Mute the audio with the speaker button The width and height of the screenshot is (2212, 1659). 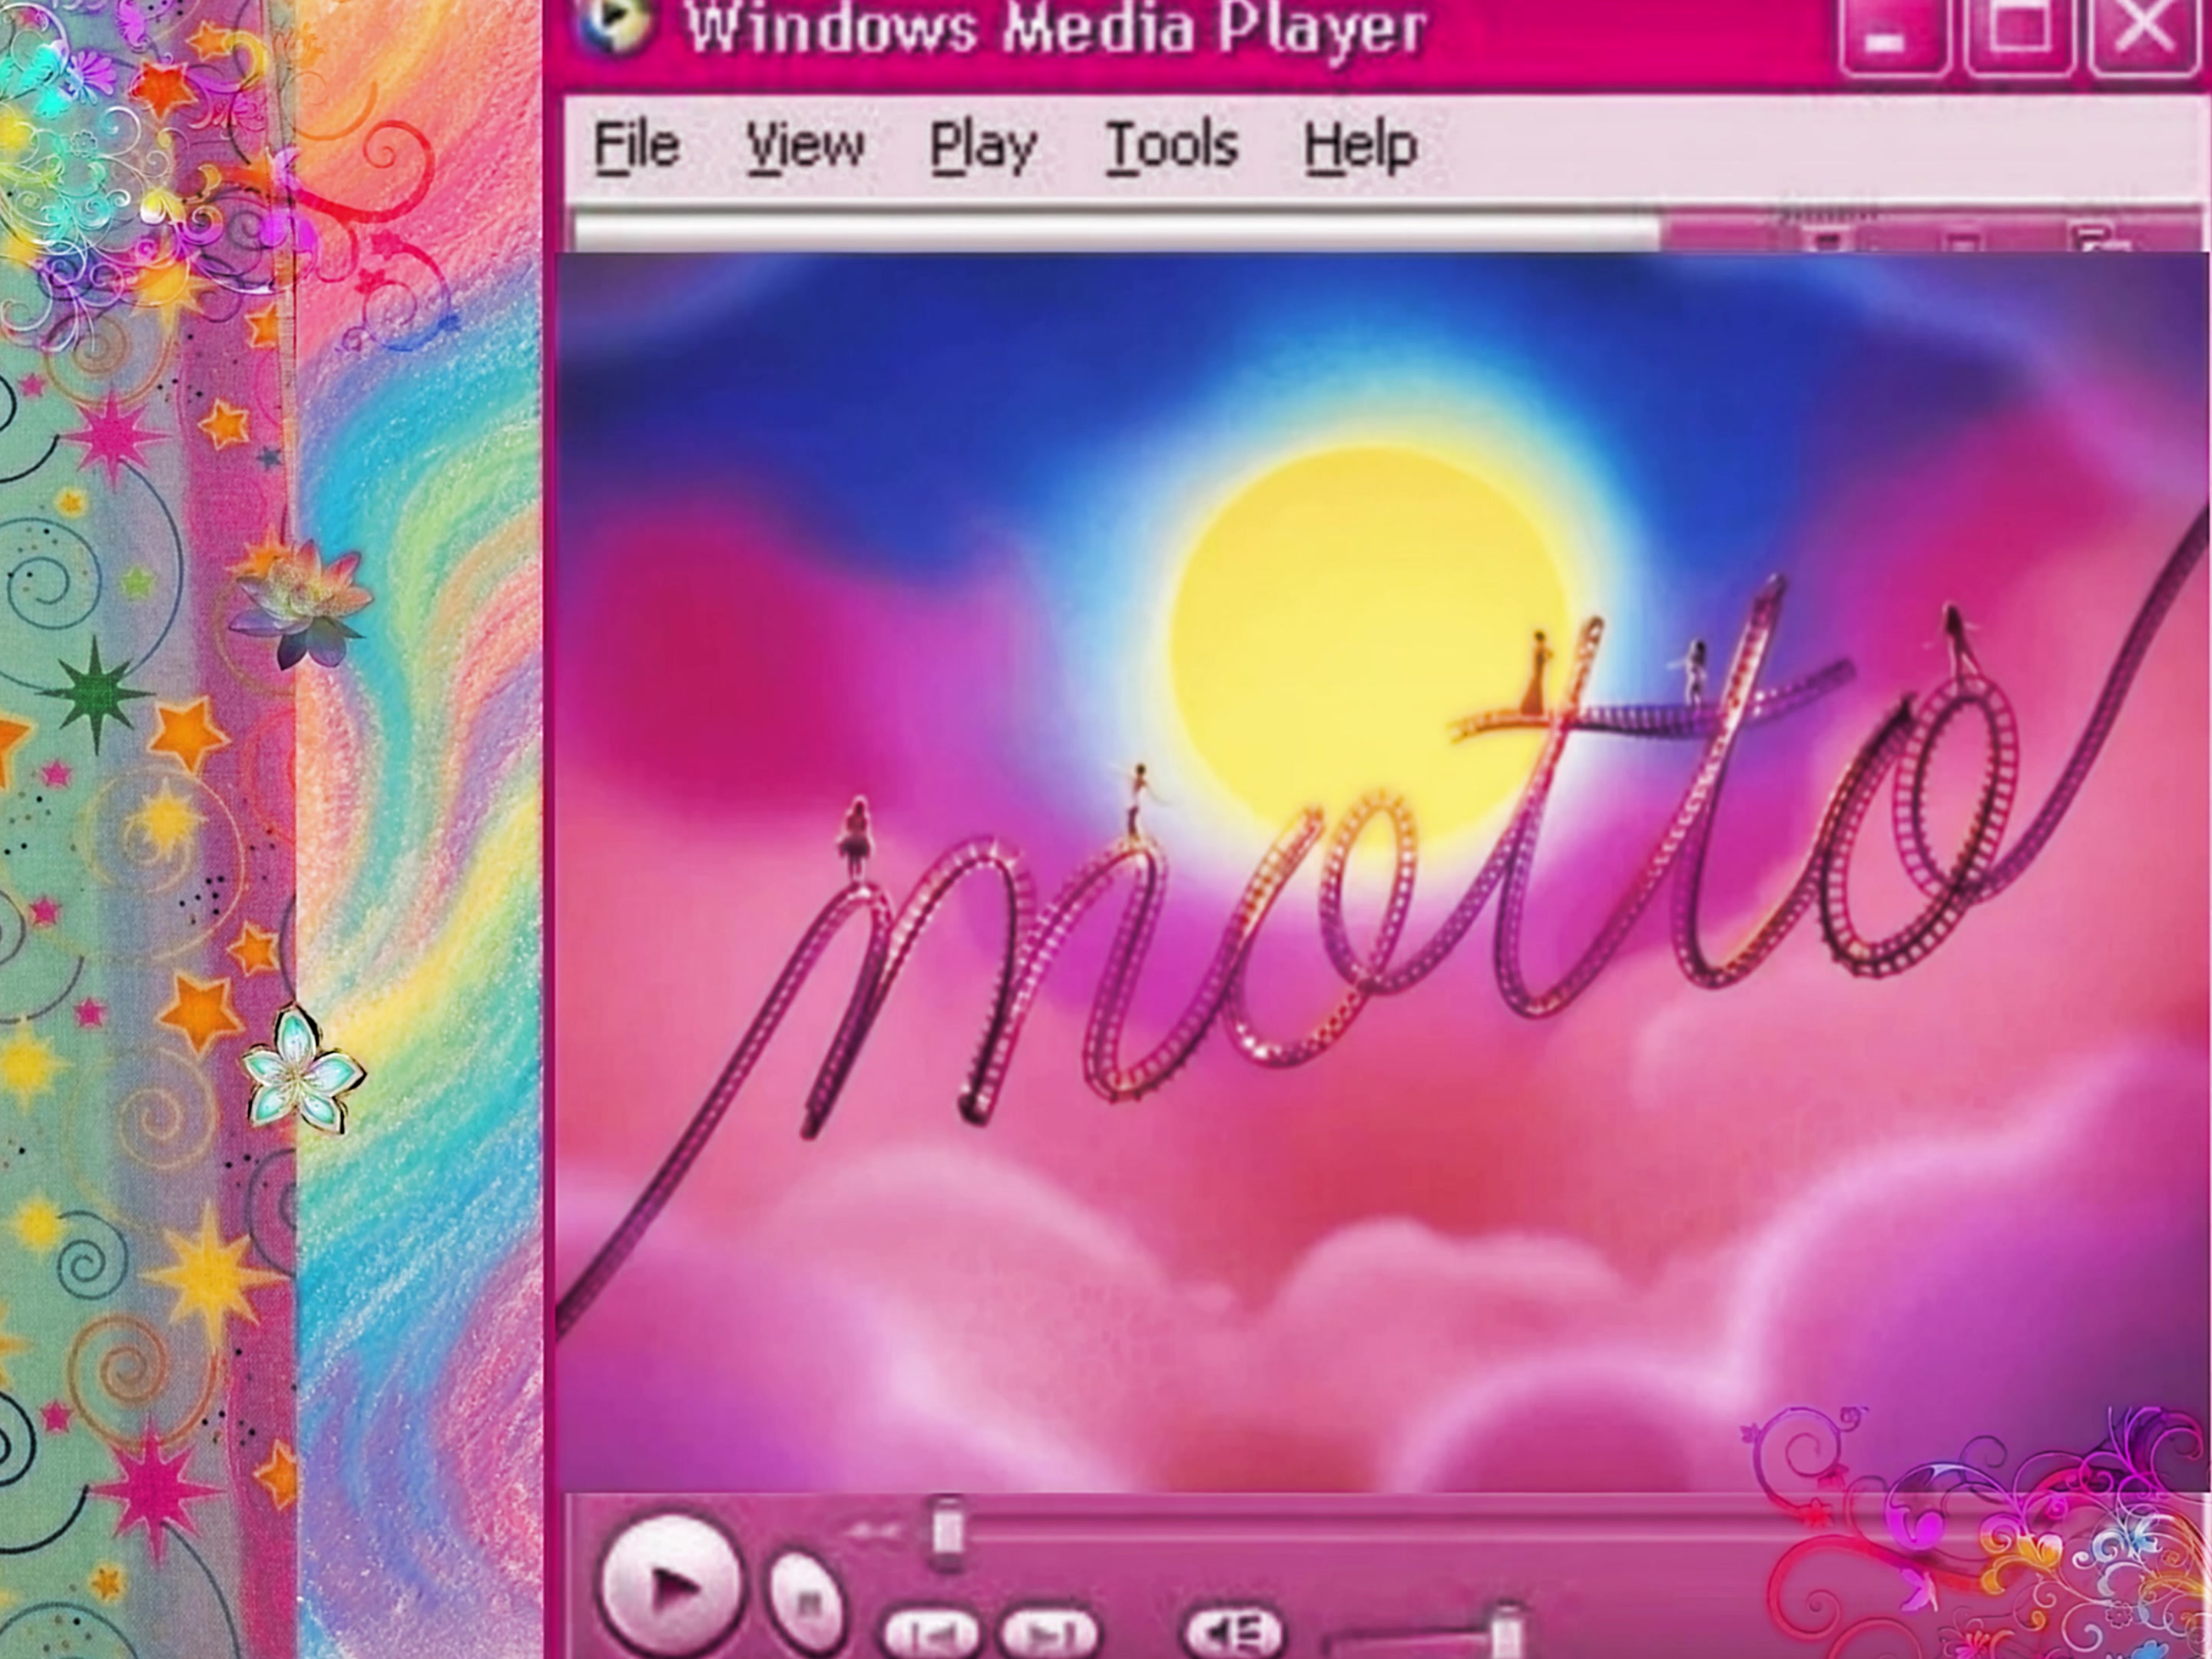coord(1233,1632)
